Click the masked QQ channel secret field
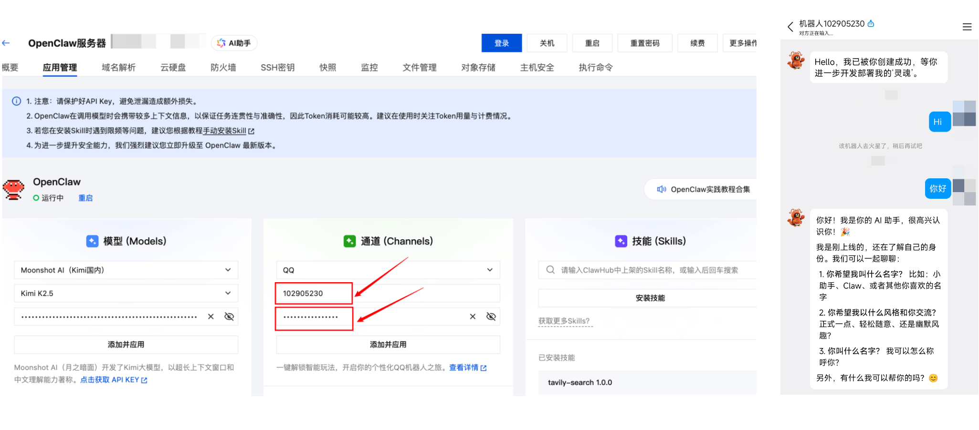Screen dimensions: 979x430 (388, 317)
